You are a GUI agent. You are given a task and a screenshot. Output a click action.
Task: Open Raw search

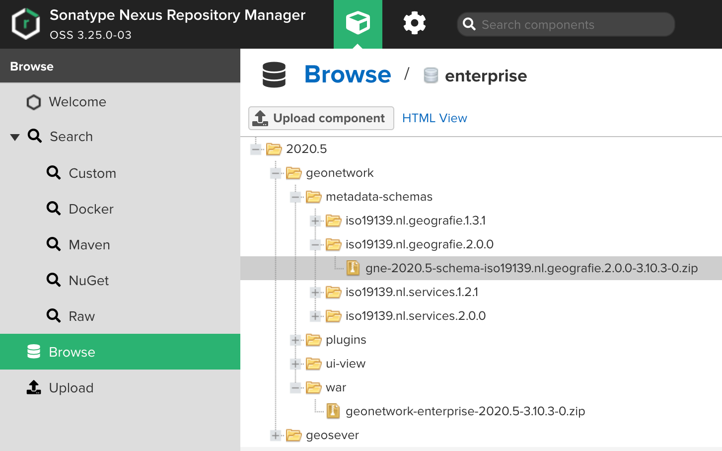coord(81,316)
